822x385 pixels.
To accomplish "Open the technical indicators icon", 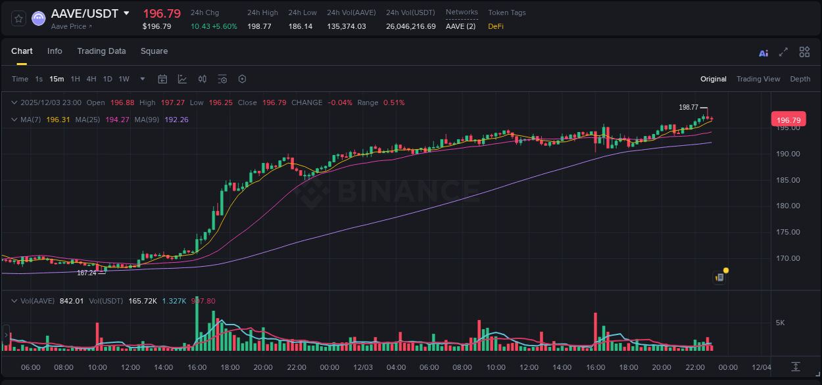I will [x=202, y=79].
